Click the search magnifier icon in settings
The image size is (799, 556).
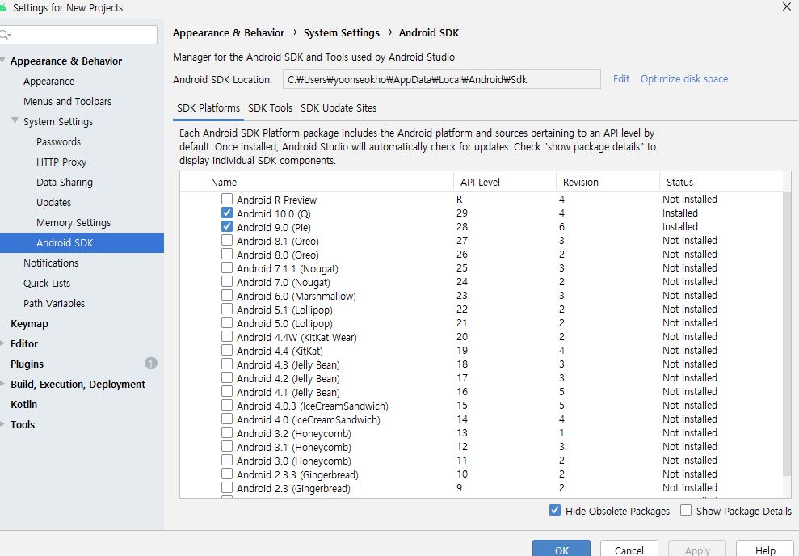pos(5,35)
